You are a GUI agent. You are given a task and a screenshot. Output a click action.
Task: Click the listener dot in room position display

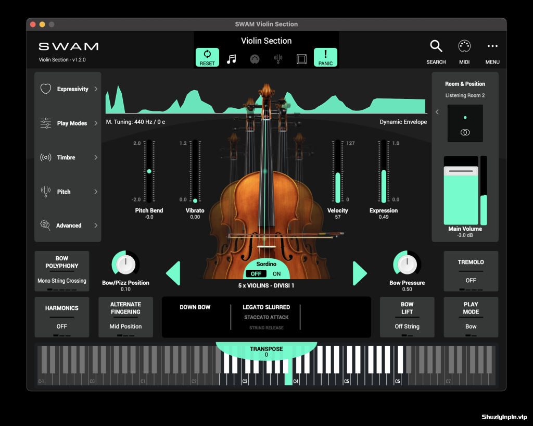[465, 117]
